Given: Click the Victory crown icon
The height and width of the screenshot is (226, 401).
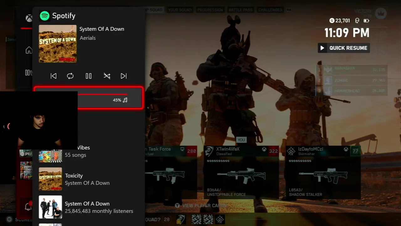Looking at the screenshot, I should pos(381,13).
